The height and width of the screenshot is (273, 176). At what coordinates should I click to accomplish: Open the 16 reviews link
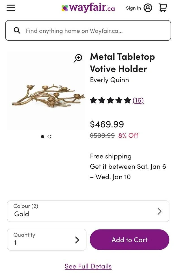pyautogui.click(x=138, y=100)
